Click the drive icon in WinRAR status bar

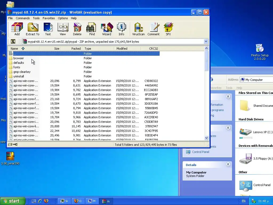(10, 144)
